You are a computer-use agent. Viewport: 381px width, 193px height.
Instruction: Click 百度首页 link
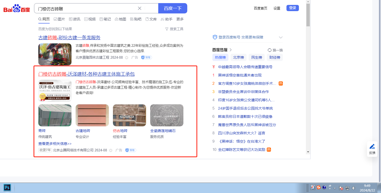[261, 8]
